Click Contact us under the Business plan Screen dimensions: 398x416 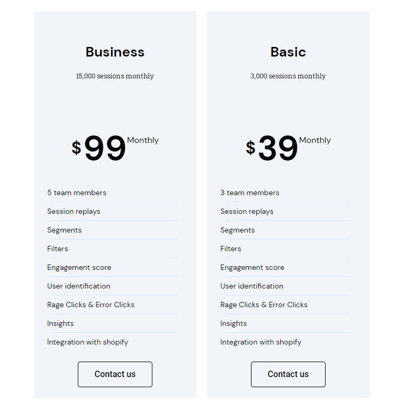115,374
